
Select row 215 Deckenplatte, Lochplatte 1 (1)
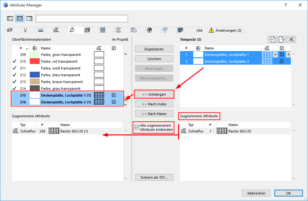pos(67,95)
